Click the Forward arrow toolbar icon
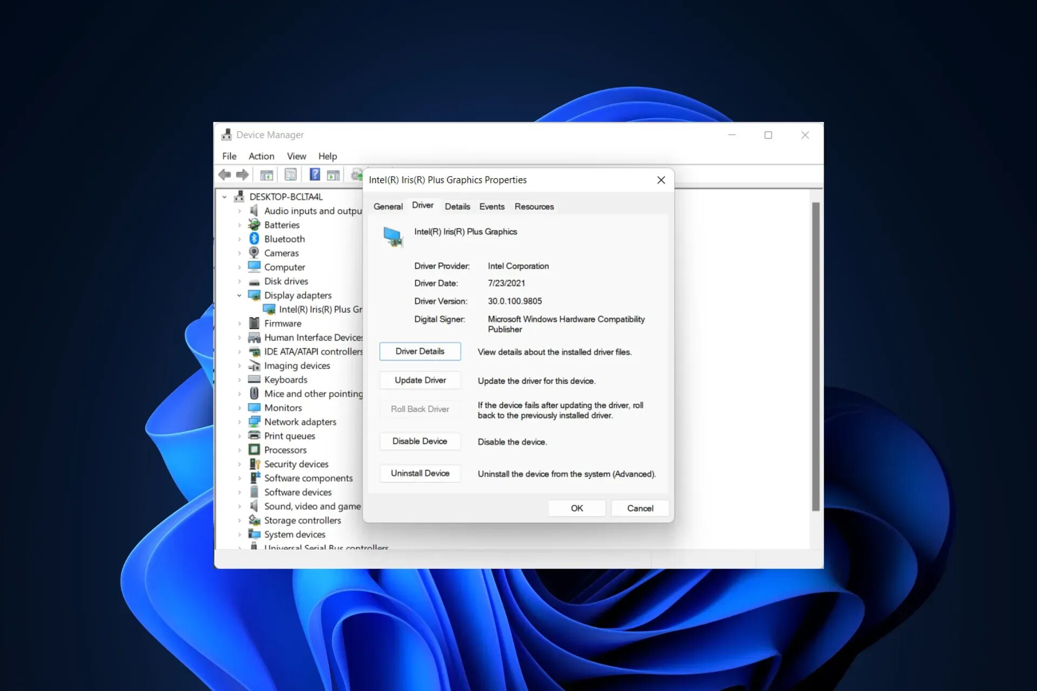The image size is (1037, 691). click(x=243, y=174)
